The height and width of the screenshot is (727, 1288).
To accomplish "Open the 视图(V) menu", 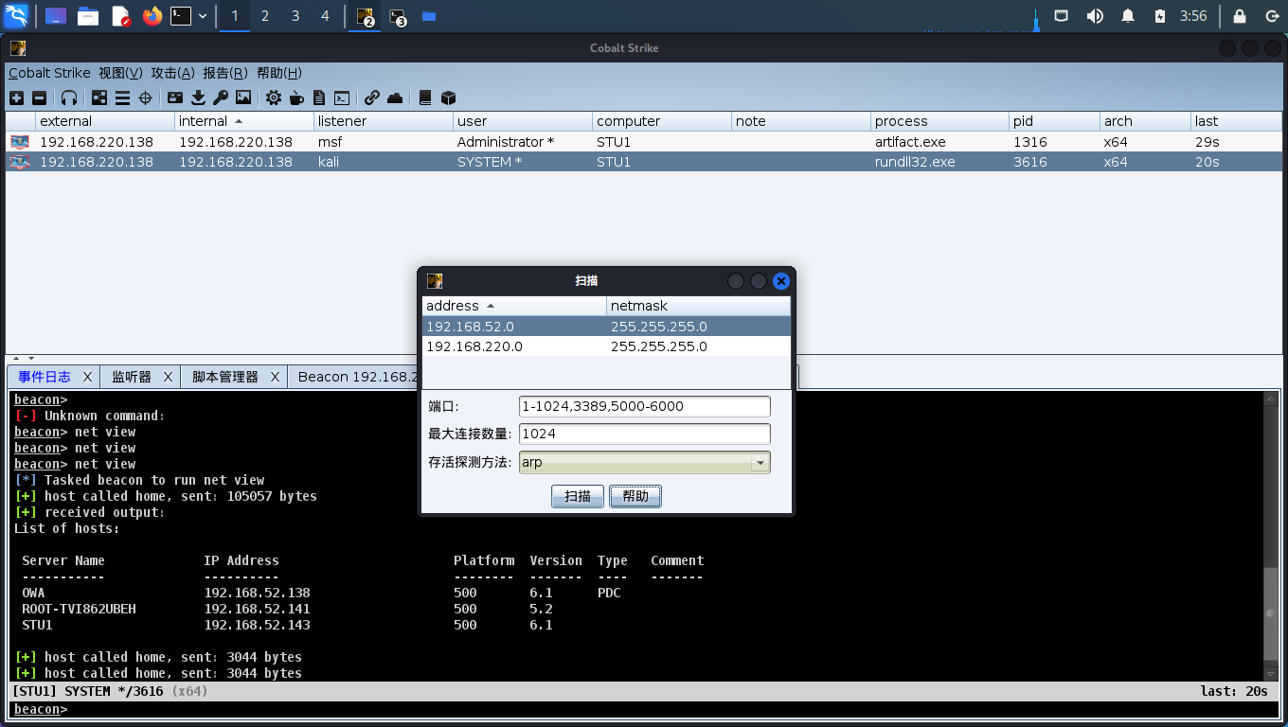I will 121,73.
